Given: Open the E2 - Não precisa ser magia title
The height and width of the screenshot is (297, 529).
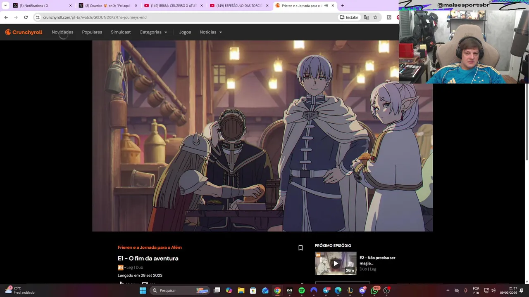Looking at the screenshot, I should pyautogui.click(x=377, y=260).
